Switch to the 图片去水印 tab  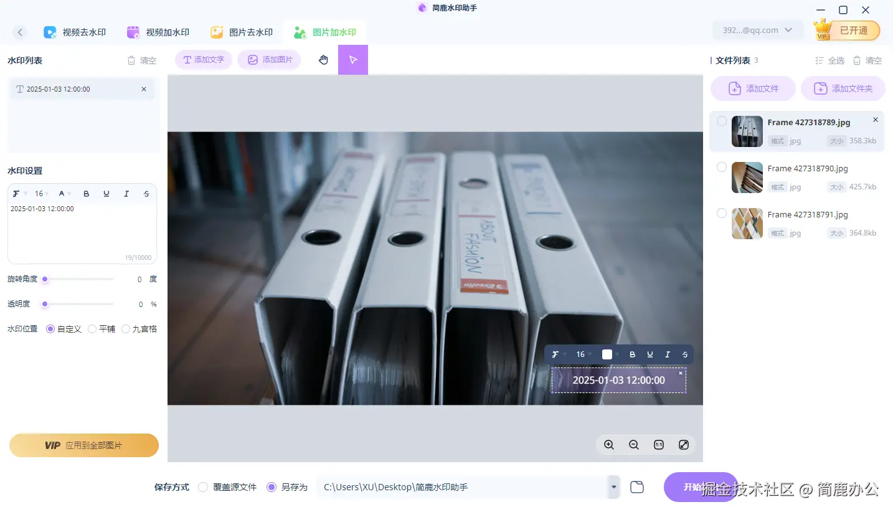[x=242, y=31]
